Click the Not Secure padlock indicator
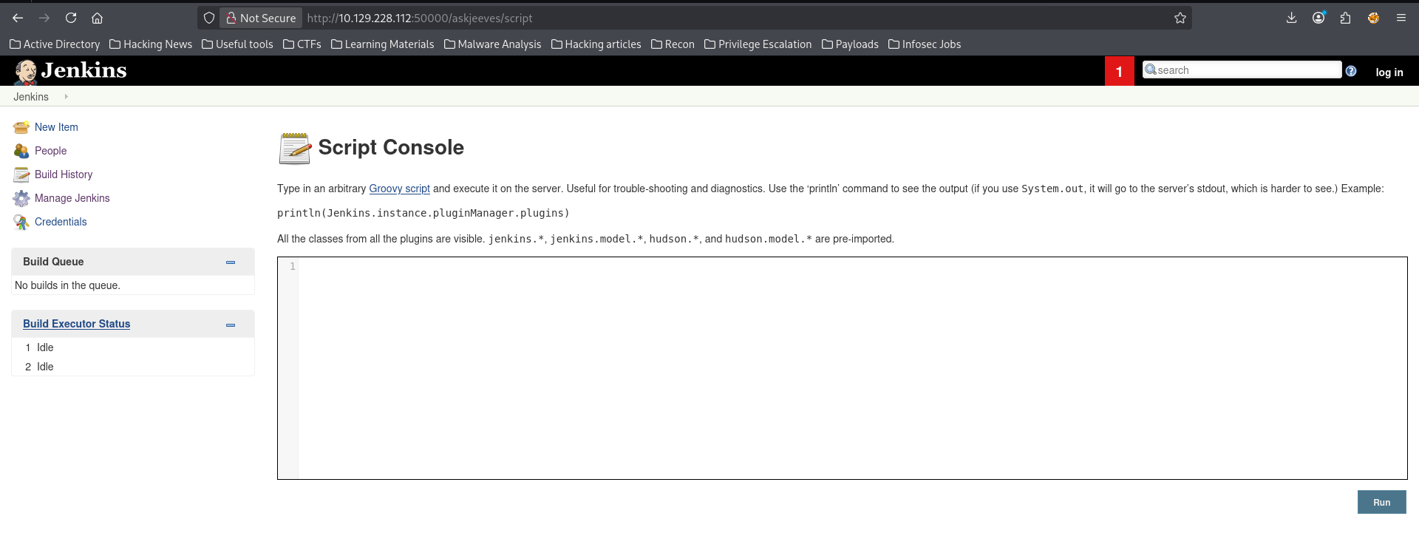Viewport: 1419px width, 553px height. (261, 18)
